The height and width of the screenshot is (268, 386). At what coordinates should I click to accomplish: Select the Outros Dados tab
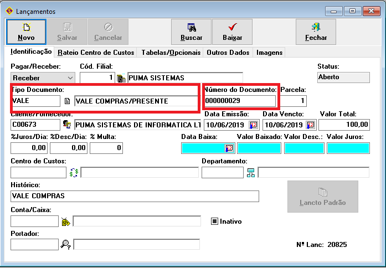coord(228,53)
